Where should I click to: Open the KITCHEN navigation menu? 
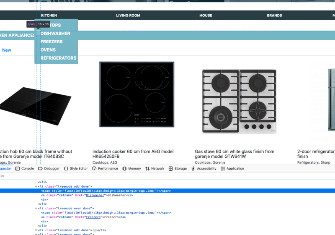coord(49,16)
